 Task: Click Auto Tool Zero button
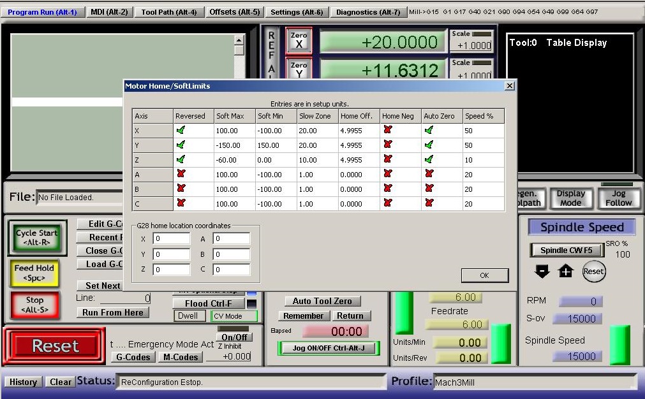[322, 301]
